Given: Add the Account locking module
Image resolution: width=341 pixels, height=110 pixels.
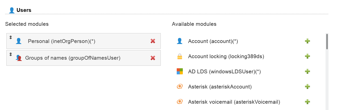Looking at the screenshot, I should click(x=307, y=56).
